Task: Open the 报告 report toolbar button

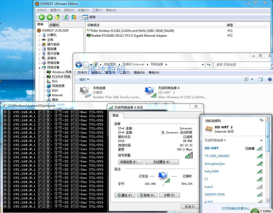Action: tap(89, 17)
